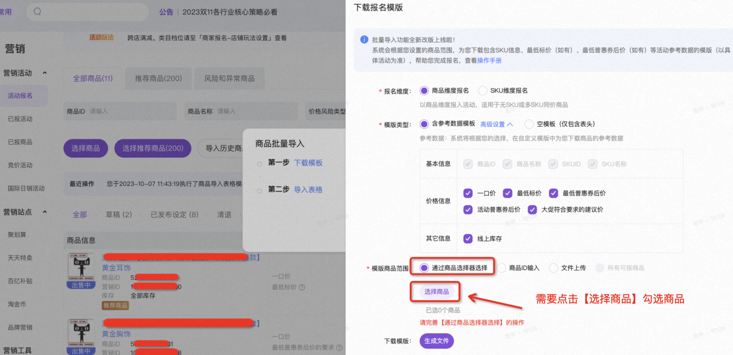733x355 pixels.
Task: Open 淘金币 in the sidebar
Action: (x=17, y=304)
